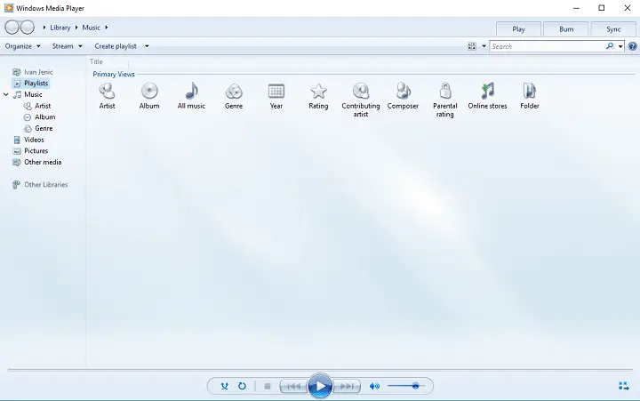Click the View options icon
Viewport: 640px width, 401px height.
pyautogui.click(x=472, y=46)
